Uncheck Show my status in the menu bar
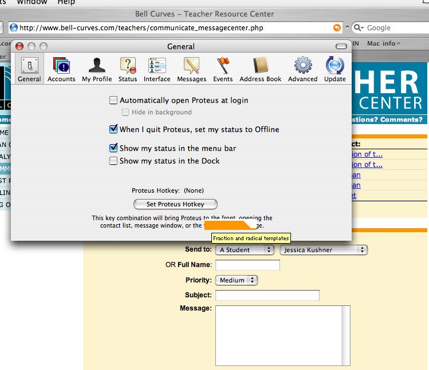429x370 pixels. click(x=113, y=148)
